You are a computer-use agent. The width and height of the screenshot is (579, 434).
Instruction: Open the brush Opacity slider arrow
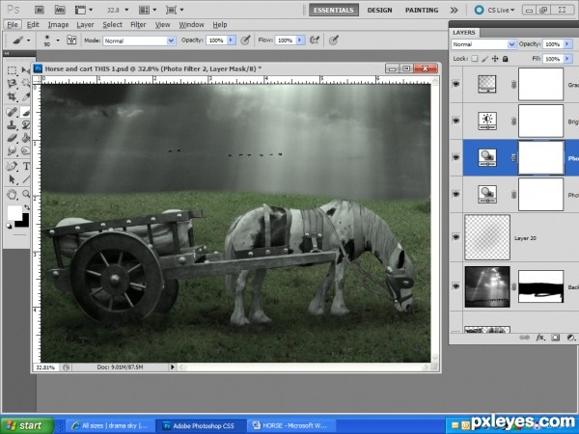pos(232,40)
